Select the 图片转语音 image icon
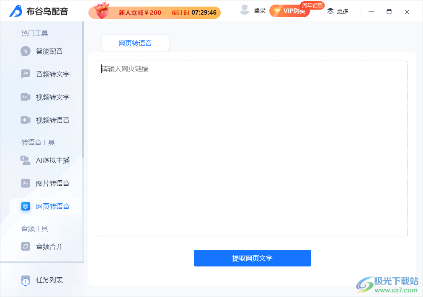Image resolution: width=423 pixels, height=297 pixels. (x=26, y=183)
